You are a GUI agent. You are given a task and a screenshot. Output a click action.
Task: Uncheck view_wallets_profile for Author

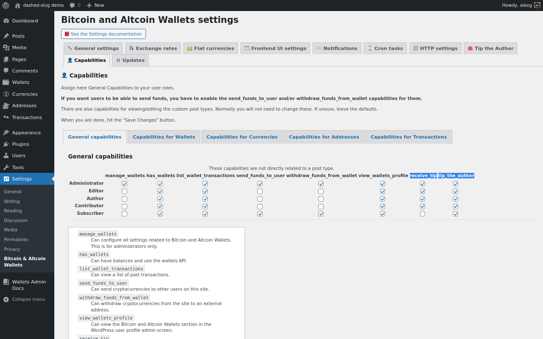coord(383,199)
